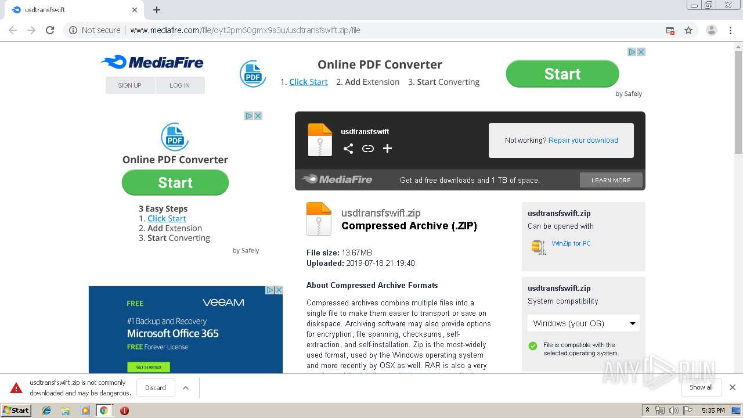Click the green Start button in the sidebar ad

175,182
